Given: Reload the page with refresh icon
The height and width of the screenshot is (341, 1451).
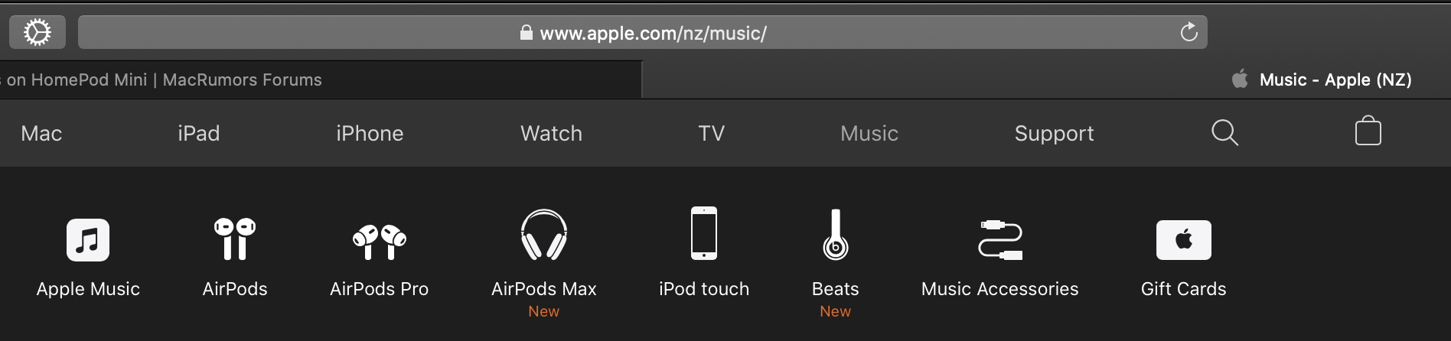Looking at the screenshot, I should coord(1189,32).
